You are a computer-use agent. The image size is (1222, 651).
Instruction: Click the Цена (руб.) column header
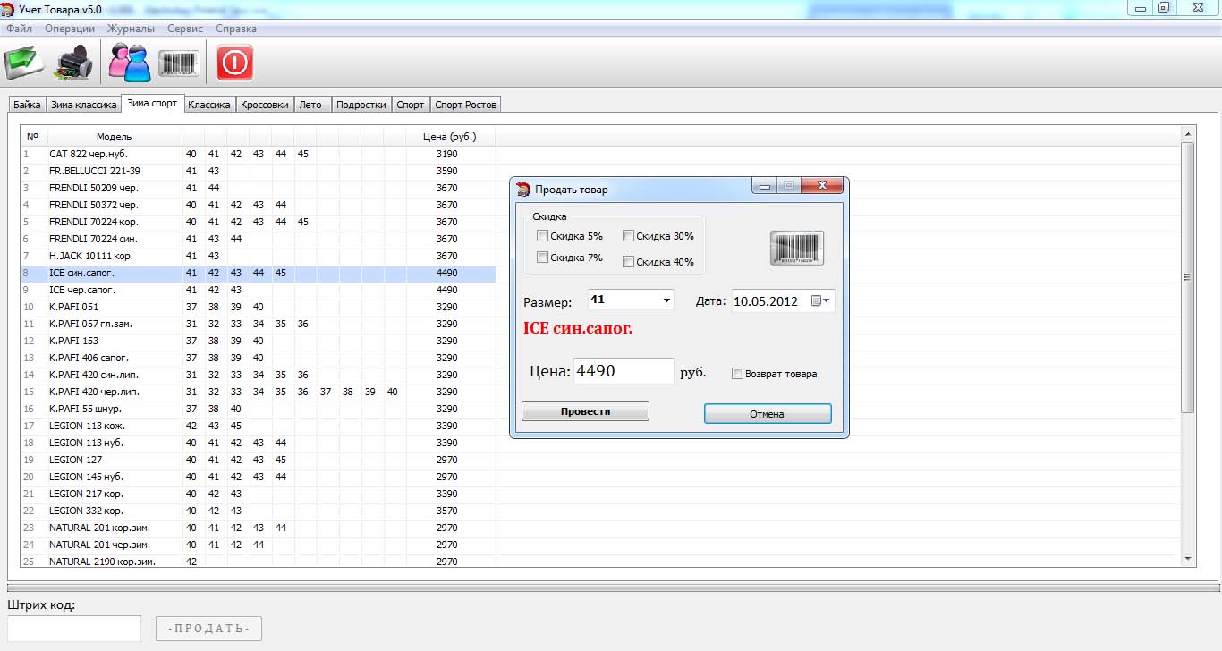click(x=449, y=137)
